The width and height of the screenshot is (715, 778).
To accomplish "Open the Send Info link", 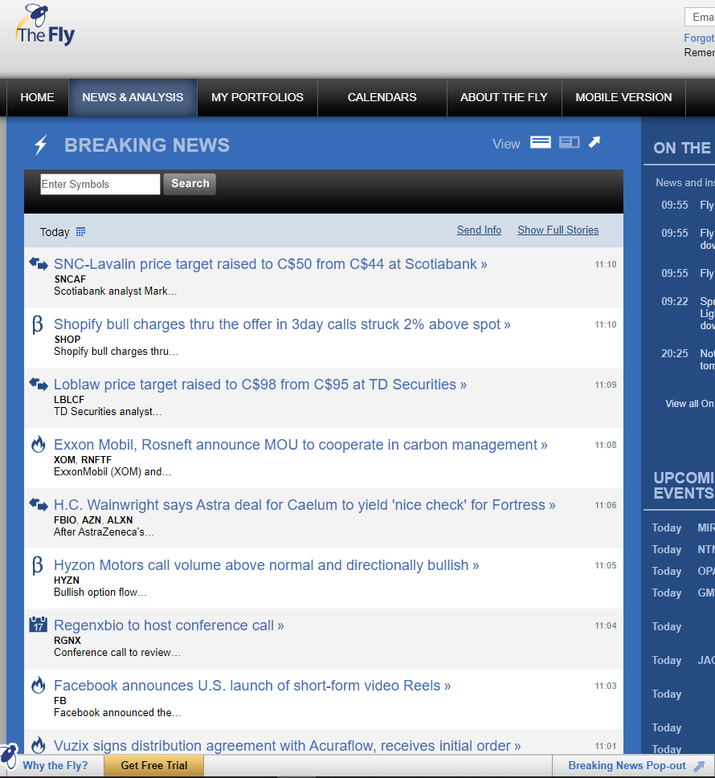I will coord(479,230).
